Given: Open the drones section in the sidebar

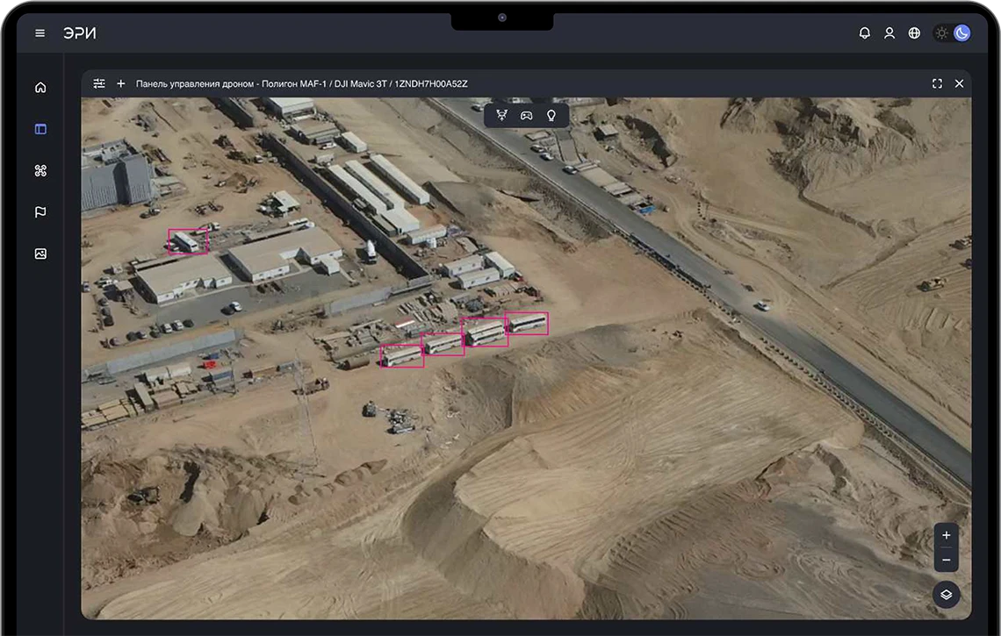Looking at the screenshot, I should pos(40,170).
